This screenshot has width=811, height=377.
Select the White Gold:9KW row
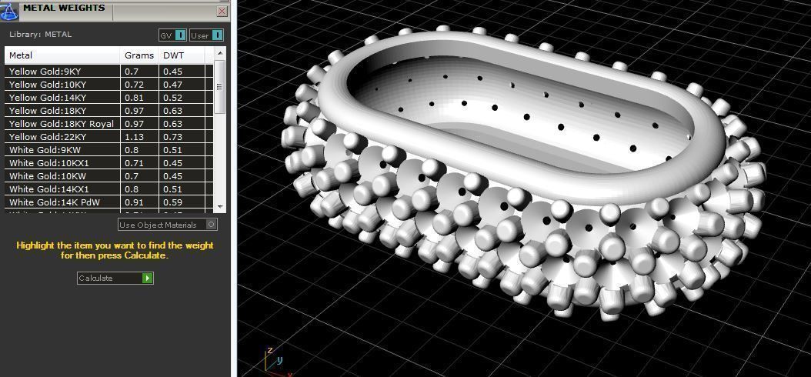point(109,150)
